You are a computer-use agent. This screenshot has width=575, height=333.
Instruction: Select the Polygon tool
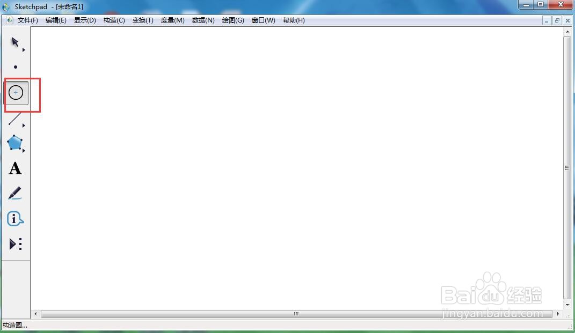click(x=14, y=143)
